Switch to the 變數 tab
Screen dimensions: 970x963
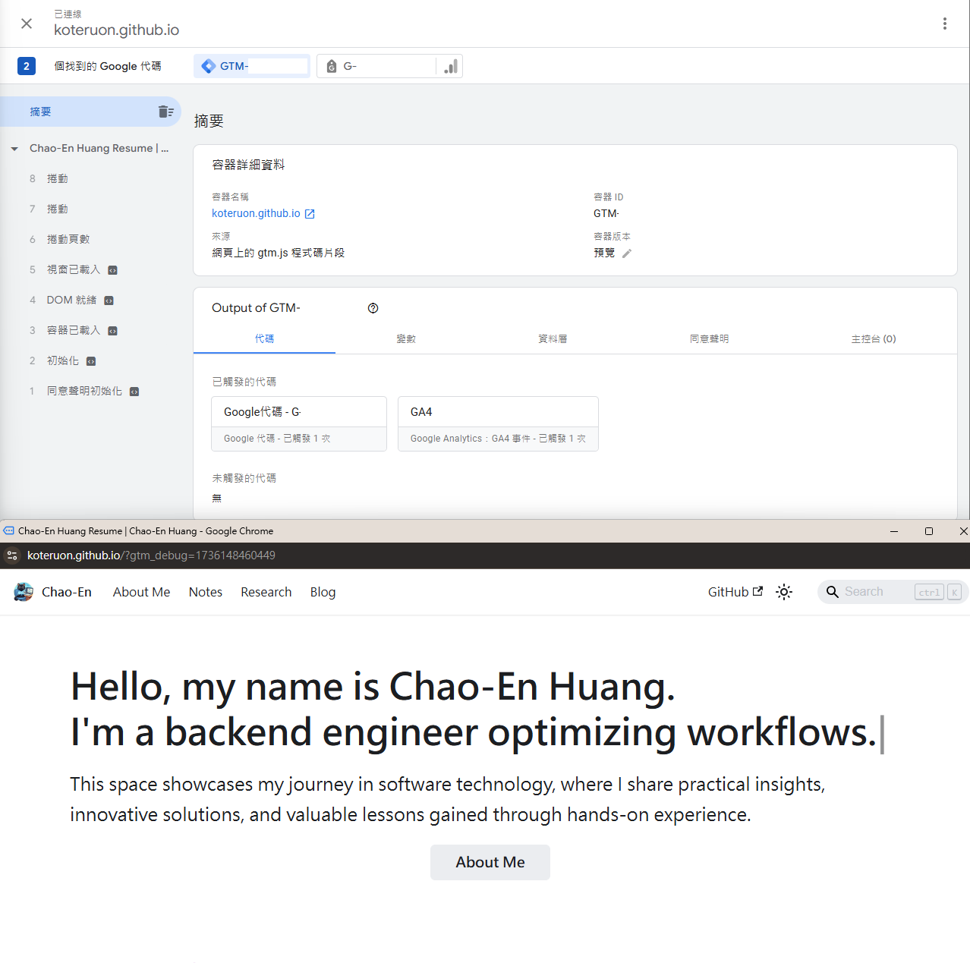(x=406, y=338)
